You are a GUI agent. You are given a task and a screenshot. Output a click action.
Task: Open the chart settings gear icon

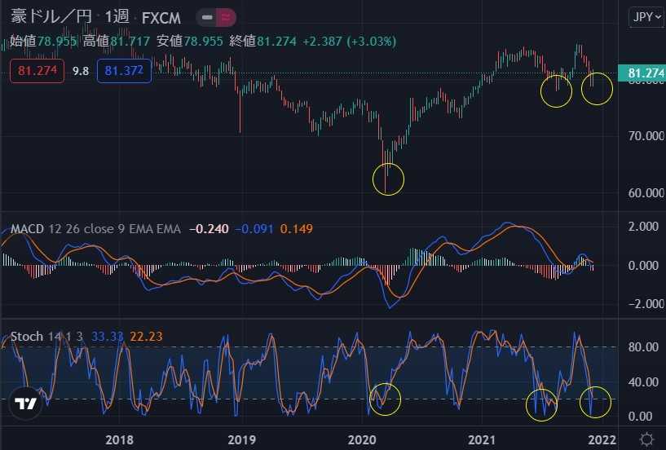647,439
